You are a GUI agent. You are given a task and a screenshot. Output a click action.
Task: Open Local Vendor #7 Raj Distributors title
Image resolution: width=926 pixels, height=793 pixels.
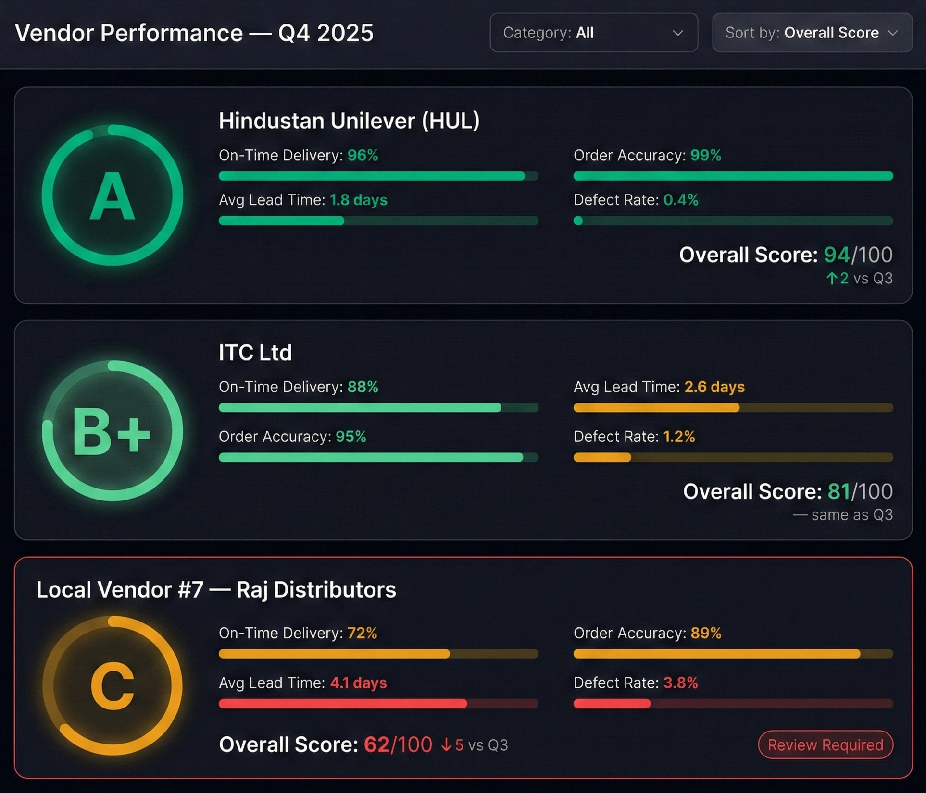point(216,590)
